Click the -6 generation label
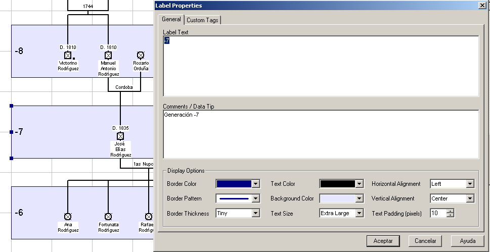The height and width of the screenshot is (252, 490). (19, 213)
